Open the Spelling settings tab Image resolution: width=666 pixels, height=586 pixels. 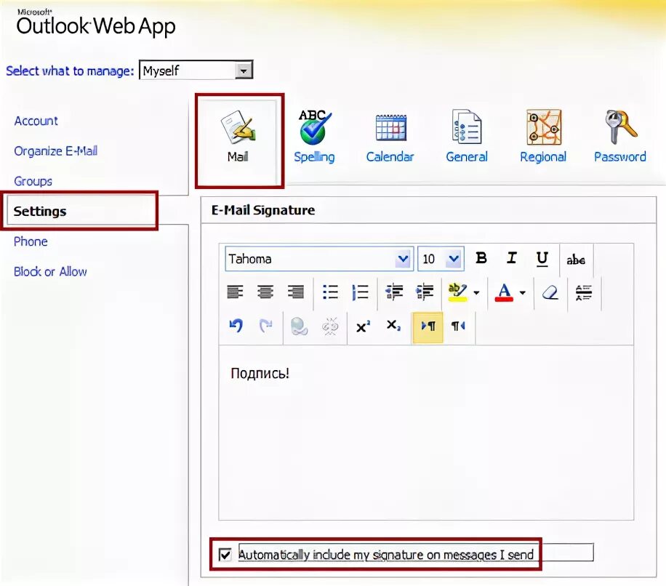point(314,137)
